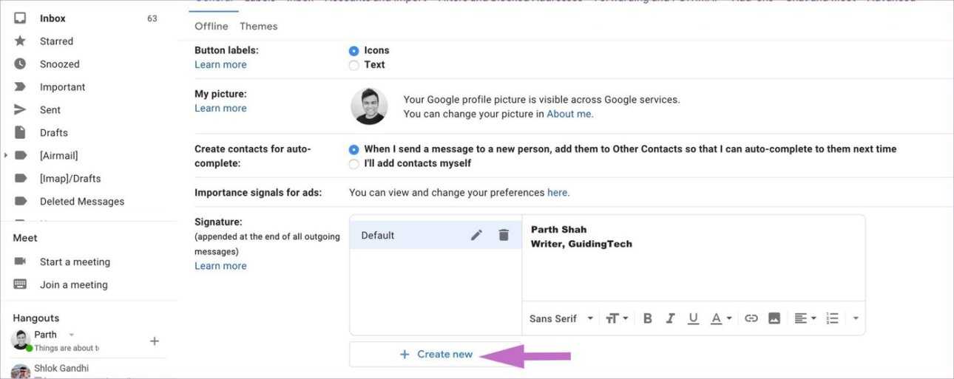Insert an image into the signature

click(774, 318)
